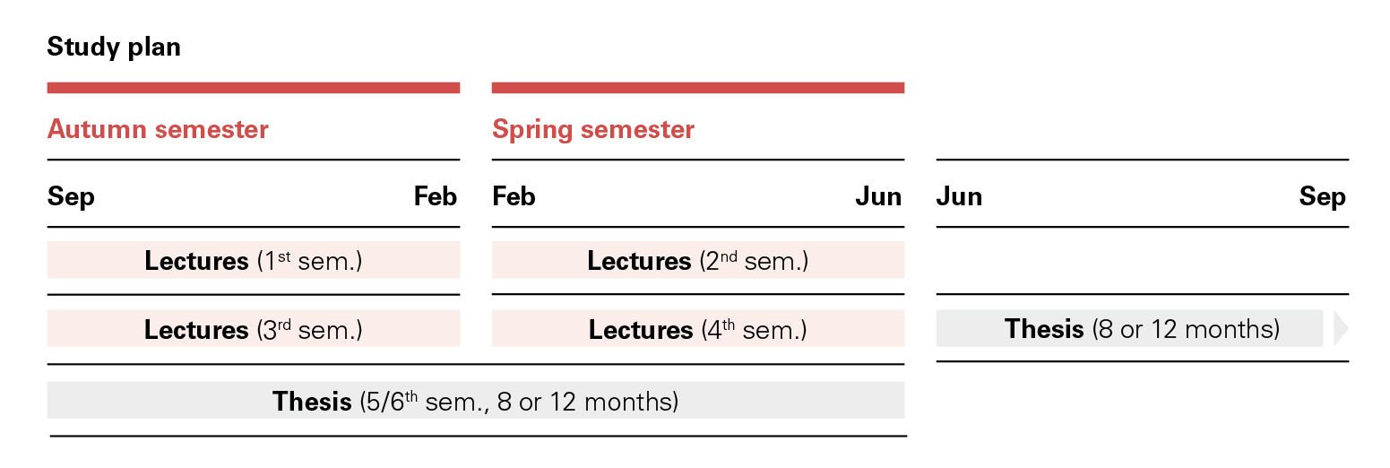Click the empty Jun–Sep cell above Thesis
Viewport: 1390px width, 468px height.
coord(1142,261)
